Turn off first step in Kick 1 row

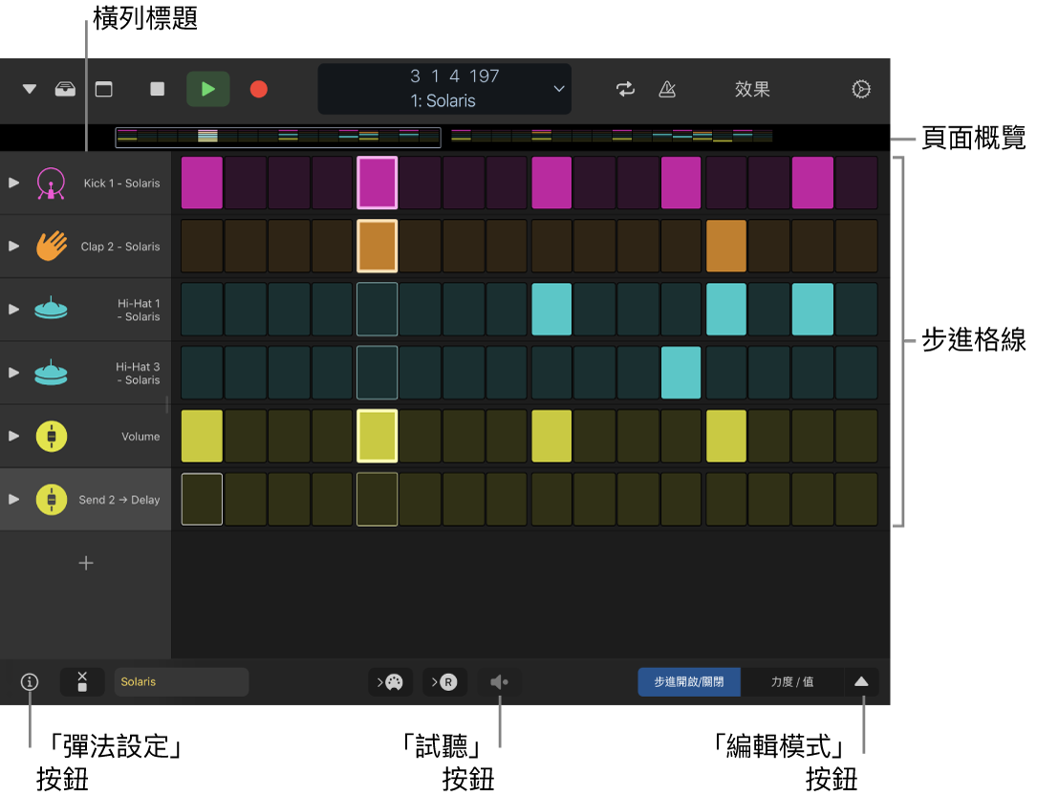pos(202,183)
